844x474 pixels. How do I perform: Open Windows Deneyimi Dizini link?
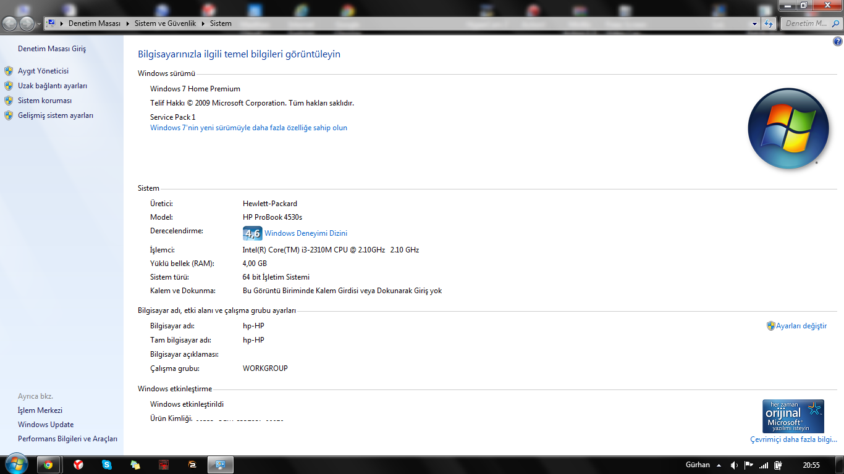306,233
